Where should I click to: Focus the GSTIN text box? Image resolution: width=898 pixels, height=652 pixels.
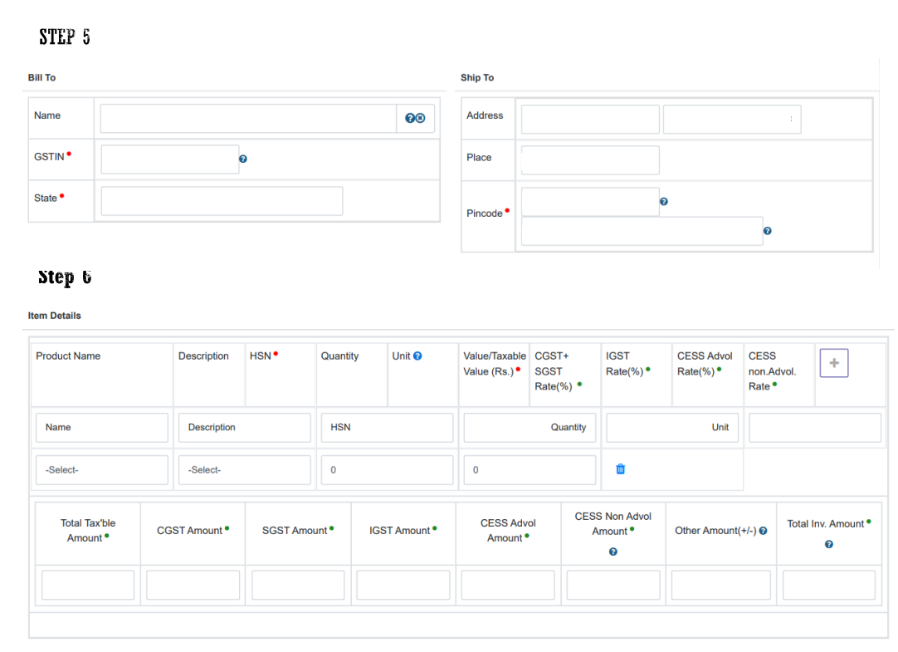pos(170,159)
